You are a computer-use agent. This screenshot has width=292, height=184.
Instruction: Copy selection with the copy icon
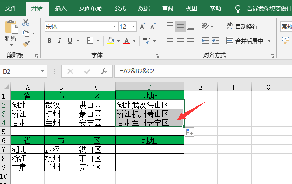click(25, 33)
